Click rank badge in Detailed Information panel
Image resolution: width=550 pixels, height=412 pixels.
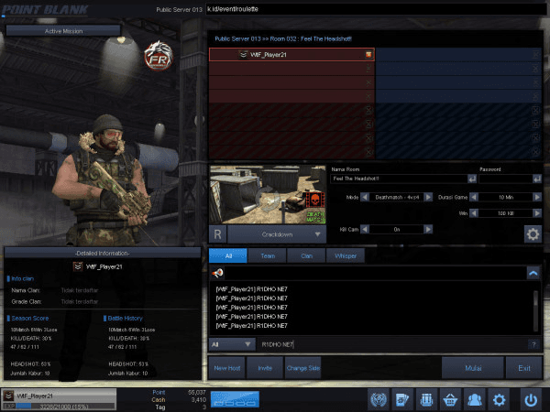tap(78, 266)
